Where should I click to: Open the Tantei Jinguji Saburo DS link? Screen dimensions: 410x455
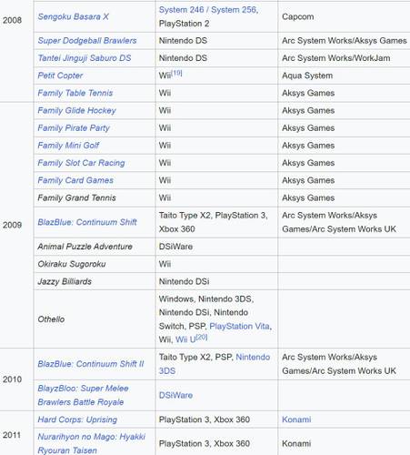pyautogui.click(x=85, y=58)
